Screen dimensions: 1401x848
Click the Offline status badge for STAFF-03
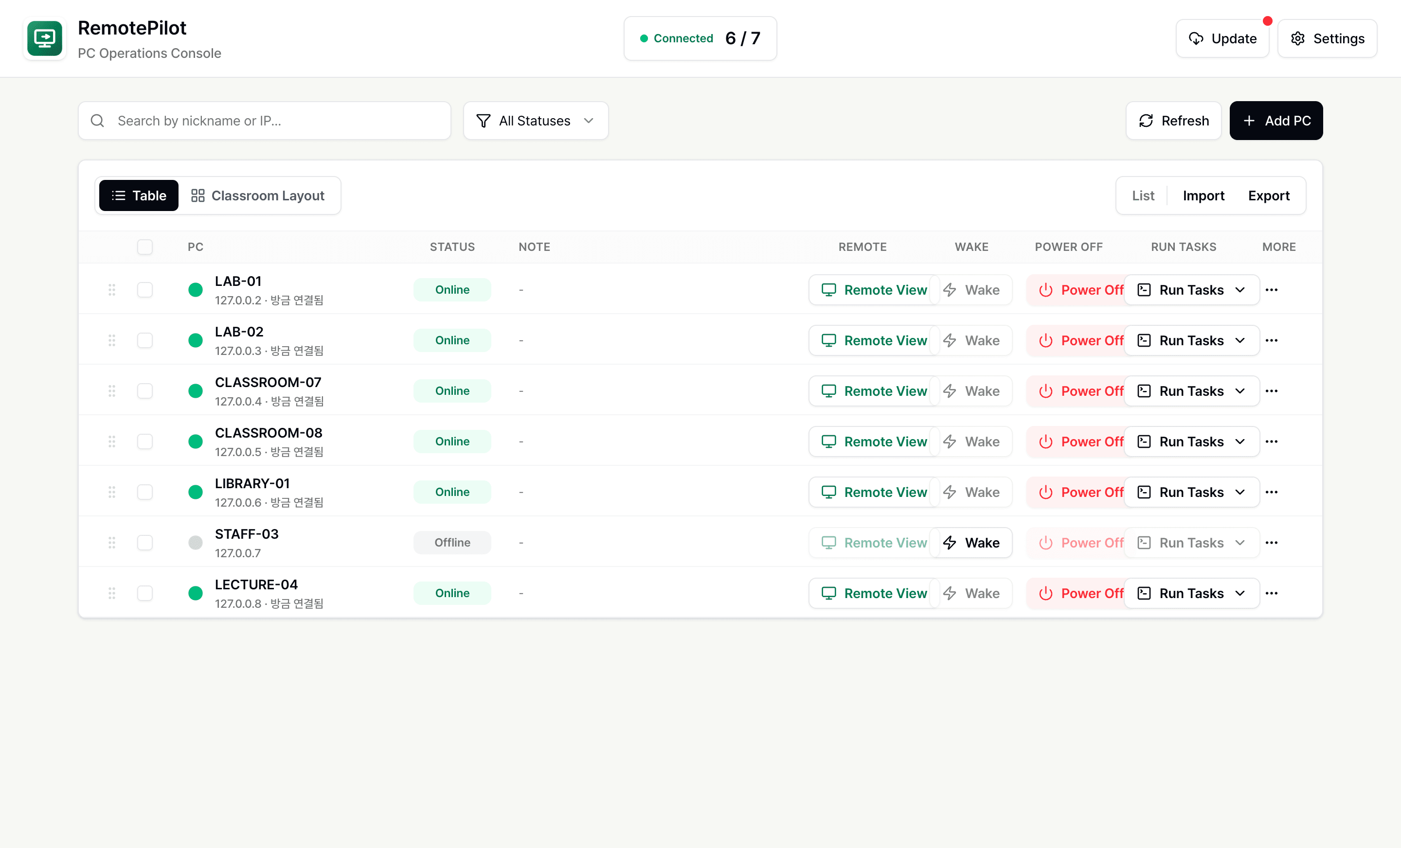tap(452, 543)
